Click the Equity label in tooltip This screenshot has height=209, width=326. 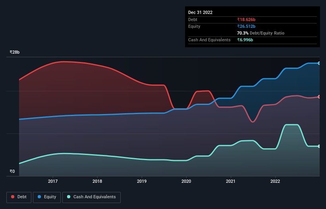click(x=194, y=26)
